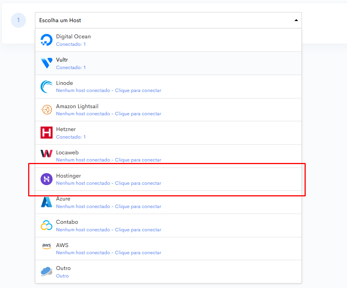
Task: Click the purple Hostinger logo icon
Action: [47, 179]
